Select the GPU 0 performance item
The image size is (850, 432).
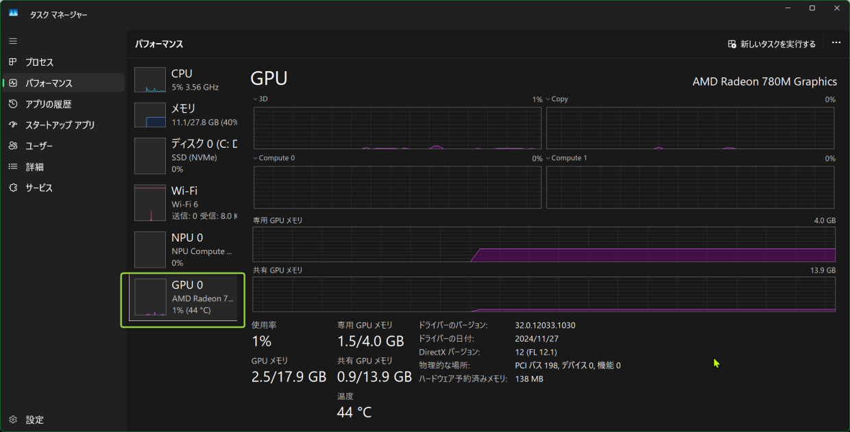click(x=183, y=299)
